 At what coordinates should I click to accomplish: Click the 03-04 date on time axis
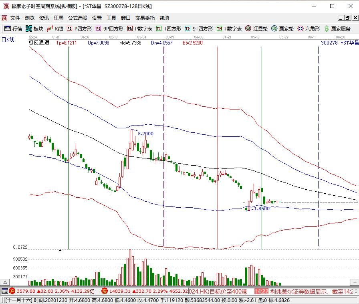[x=142, y=37]
